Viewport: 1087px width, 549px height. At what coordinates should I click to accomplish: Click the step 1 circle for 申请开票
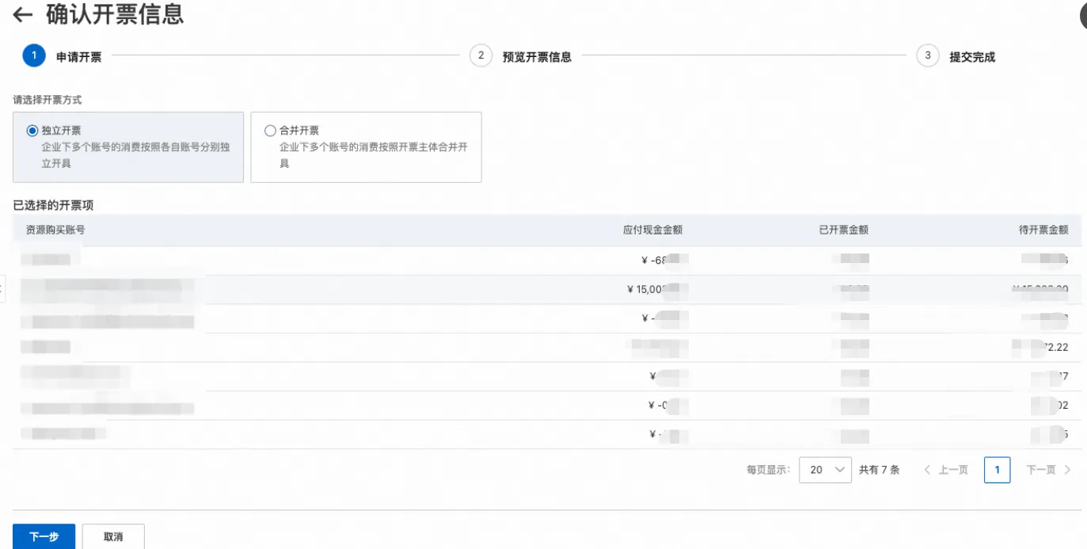point(32,55)
